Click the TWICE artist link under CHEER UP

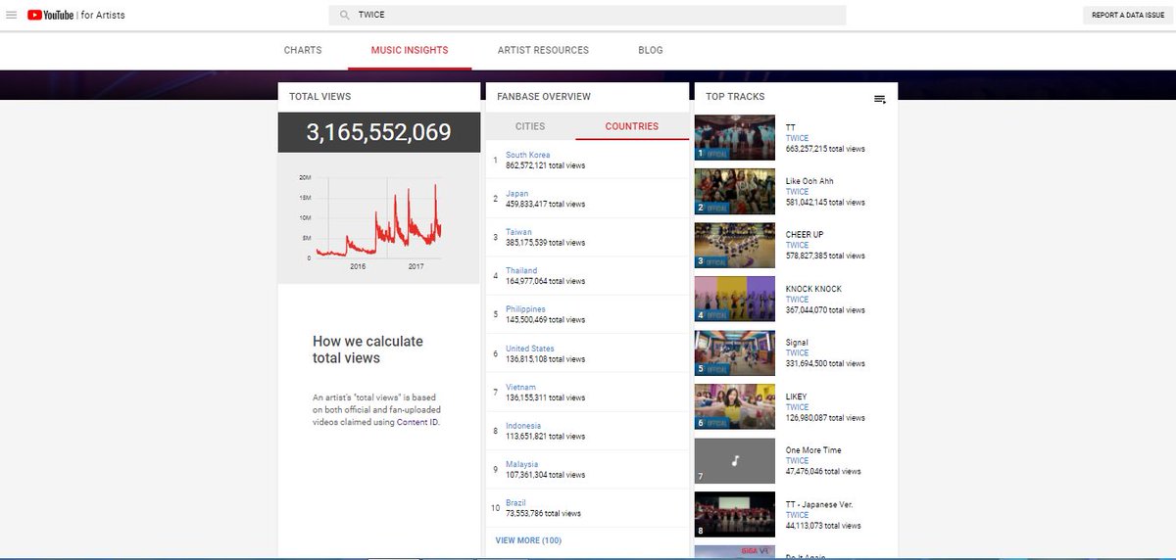(x=797, y=246)
